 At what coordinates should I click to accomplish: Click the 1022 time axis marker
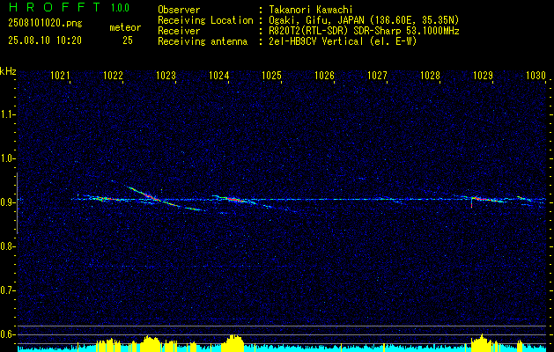tap(113, 75)
